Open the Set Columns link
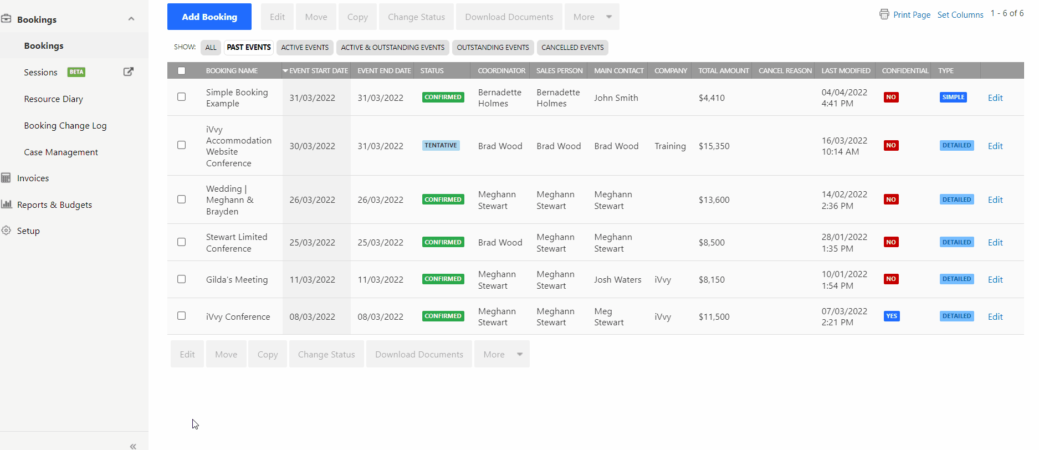The height and width of the screenshot is (450, 1039). click(960, 15)
